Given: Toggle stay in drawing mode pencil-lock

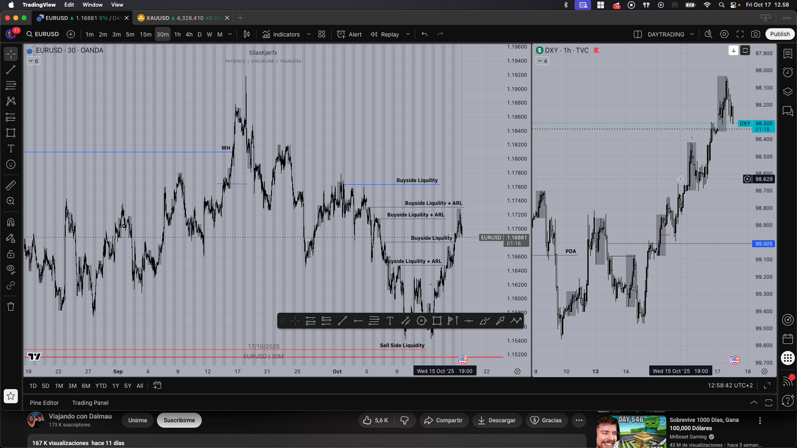Looking at the screenshot, I should click(x=10, y=239).
